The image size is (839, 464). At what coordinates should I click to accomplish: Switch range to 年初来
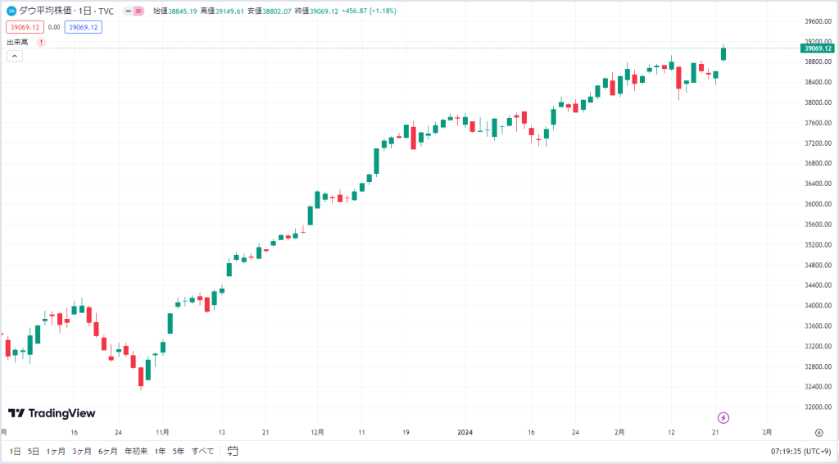point(136,451)
